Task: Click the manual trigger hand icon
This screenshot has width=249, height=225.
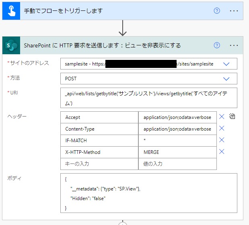Action: [x=11, y=11]
